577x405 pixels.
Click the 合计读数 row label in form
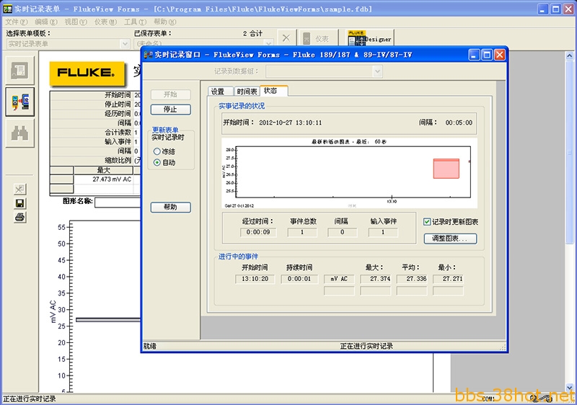[x=118, y=133]
